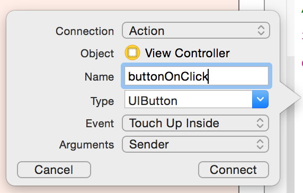
Task: Click the Connection label
Action: (x=85, y=31)
